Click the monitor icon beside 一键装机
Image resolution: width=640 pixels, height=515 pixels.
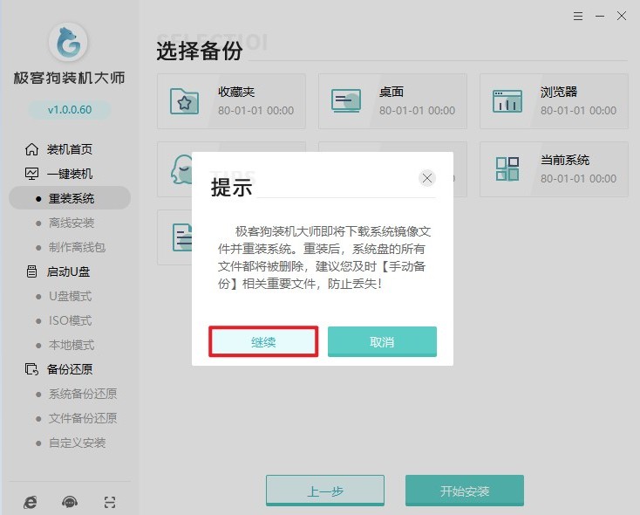tap(31, 174)
